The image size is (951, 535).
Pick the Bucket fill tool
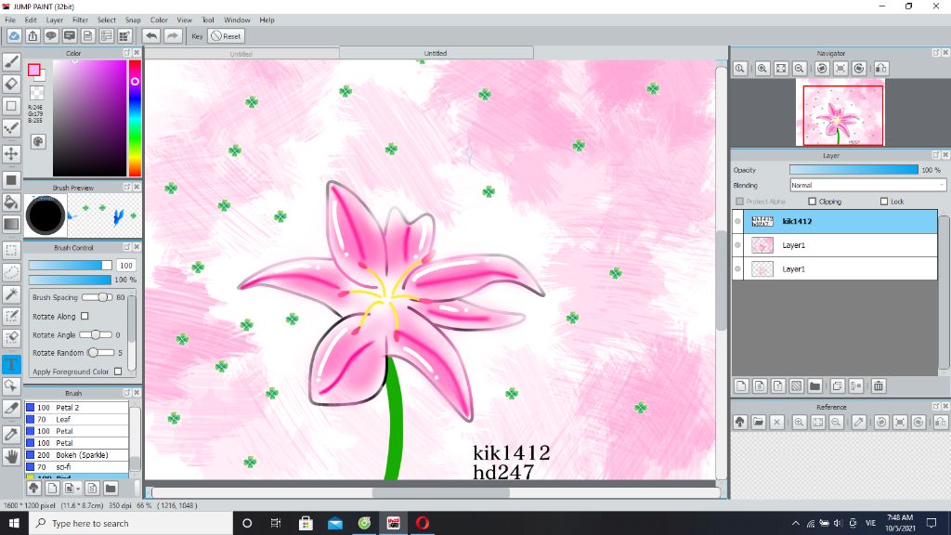click(x=11, y=202)
